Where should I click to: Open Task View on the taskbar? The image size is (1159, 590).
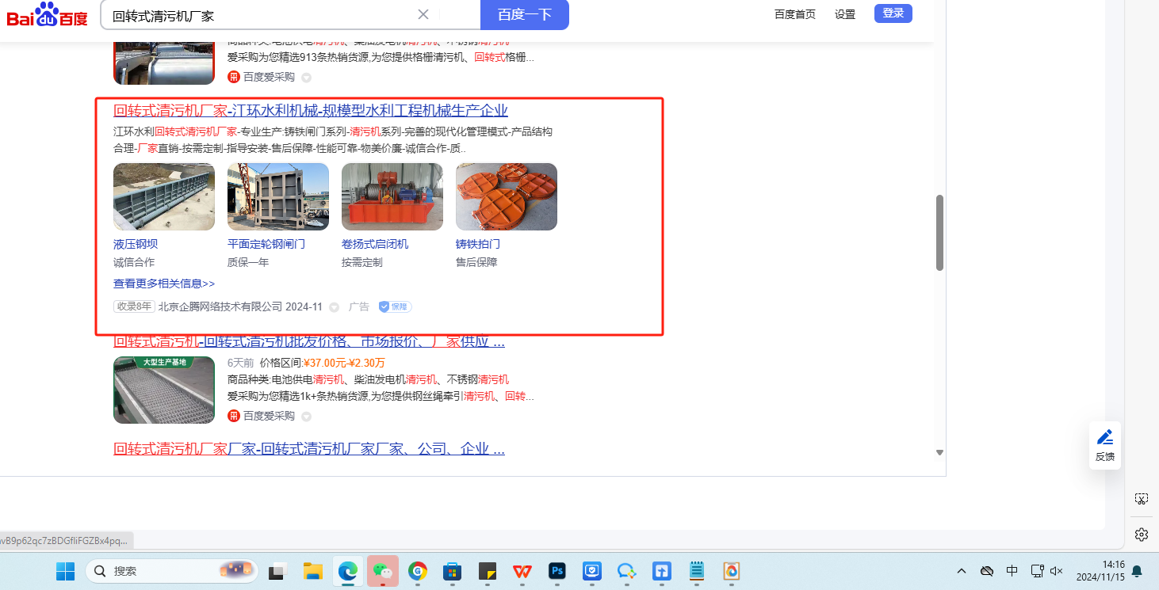point(277,571)
